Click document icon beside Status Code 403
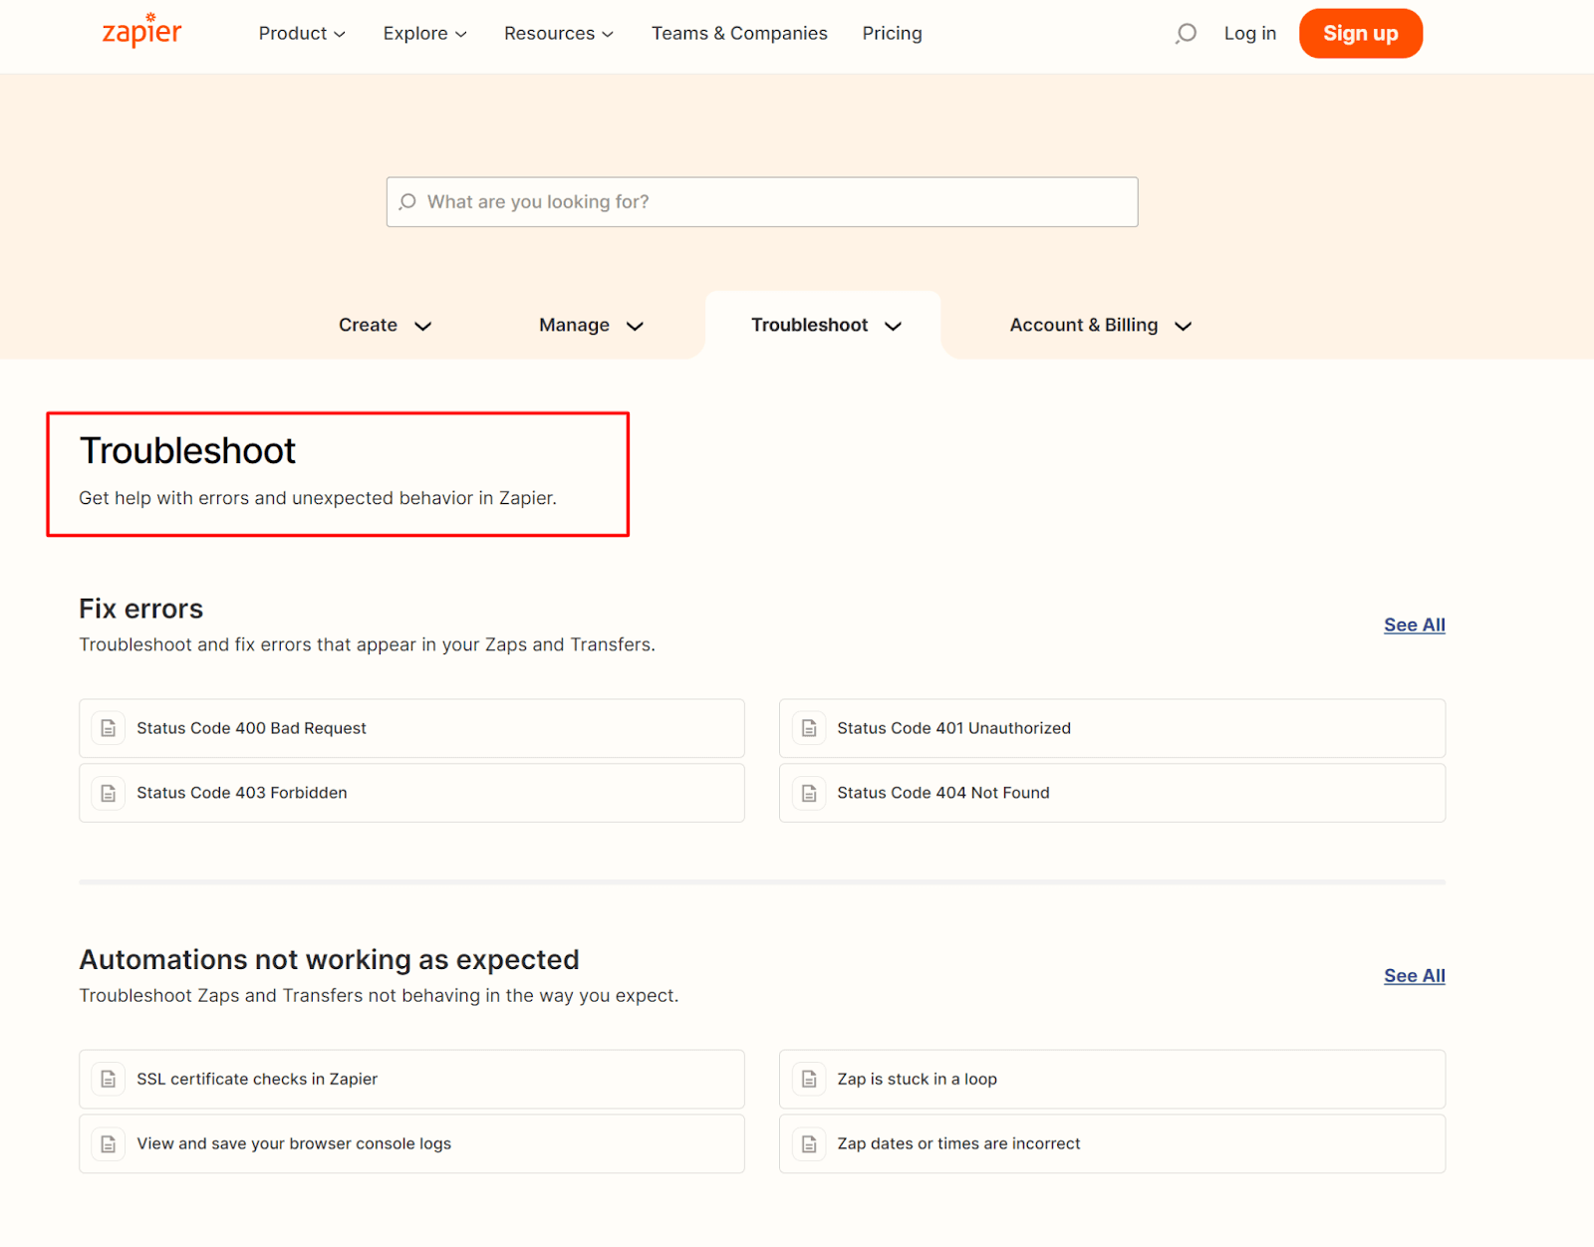This screenshot has height=1247, width=1594. click(x=109, y=794)
